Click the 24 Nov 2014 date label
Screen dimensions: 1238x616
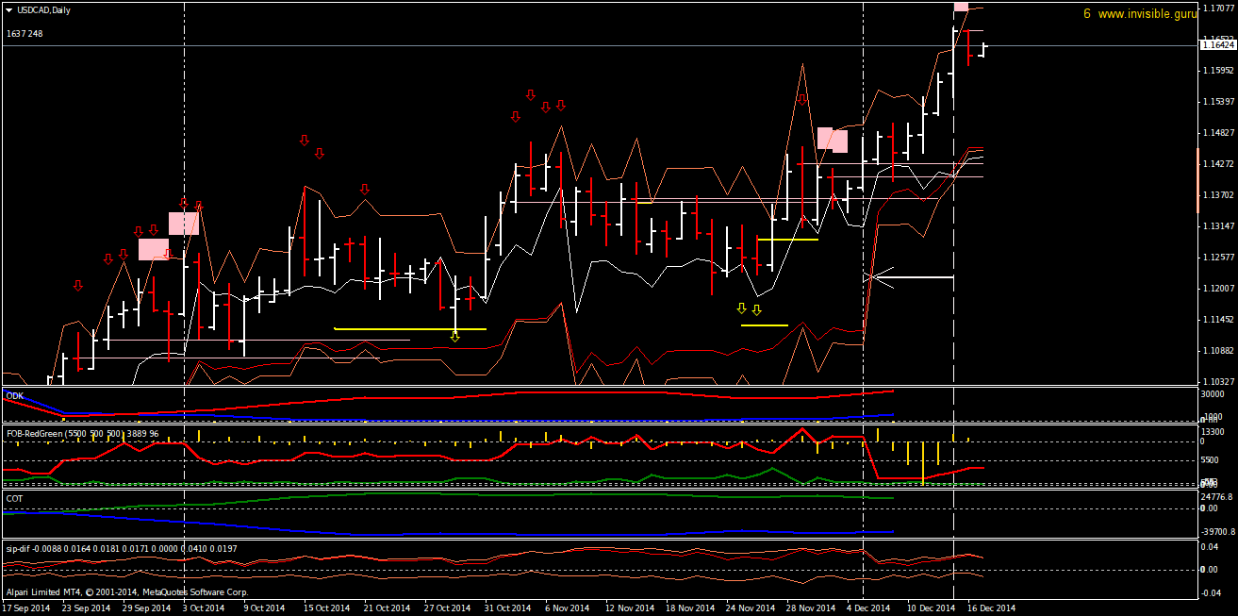coord(751,608)
